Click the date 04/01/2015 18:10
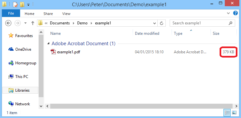The height and width of the screenshot is (118, 241). click(x=149, y=52)
